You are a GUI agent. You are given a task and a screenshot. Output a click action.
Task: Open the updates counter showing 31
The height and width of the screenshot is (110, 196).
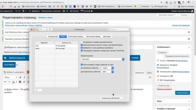[x=18, y=11]
